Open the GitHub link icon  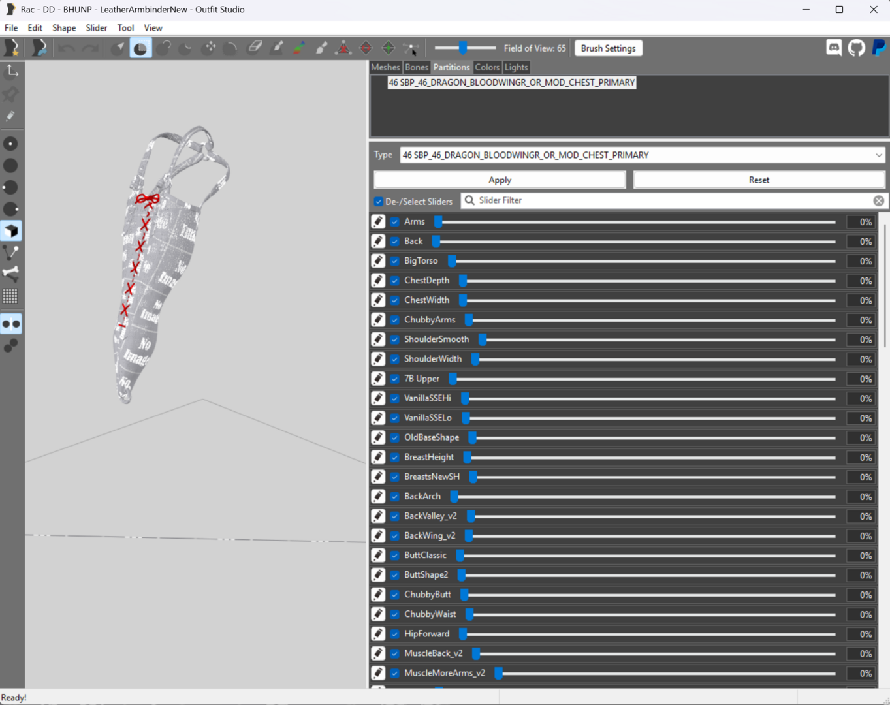pyautogui.click(x=857, y=48)
